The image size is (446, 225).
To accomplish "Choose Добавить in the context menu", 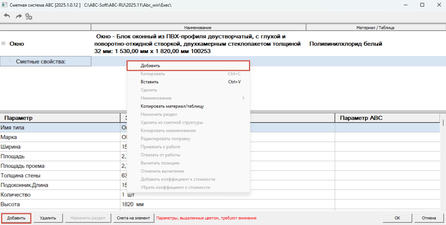I will [x=188, y=66].
